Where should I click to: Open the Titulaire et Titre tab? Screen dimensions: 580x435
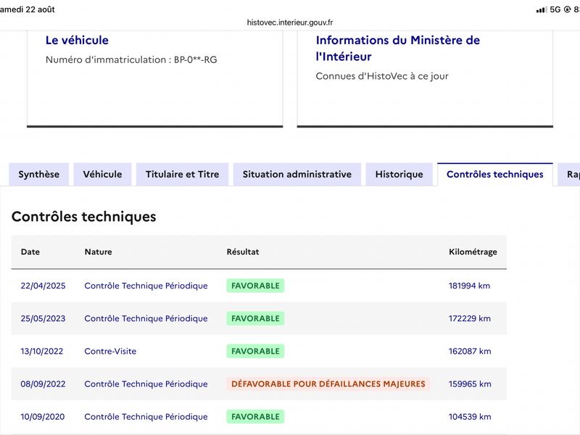click(x=183, y=174)
